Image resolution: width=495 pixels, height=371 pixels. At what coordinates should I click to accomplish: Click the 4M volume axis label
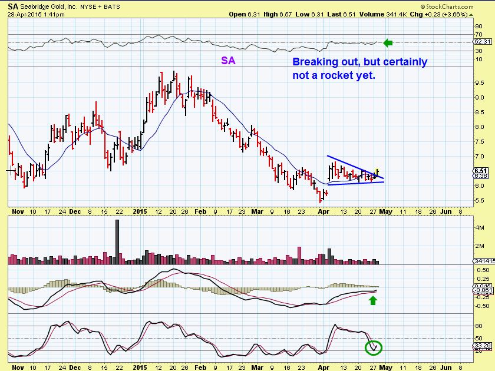coord(480,228)
